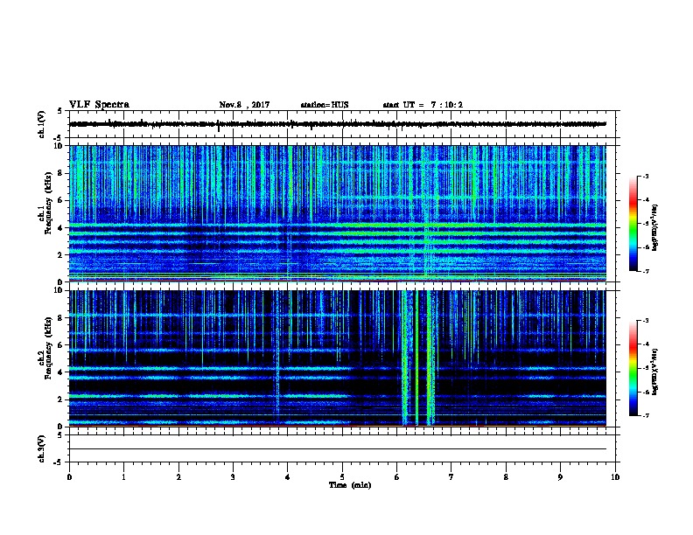Click the "-7" label on the ch.2 colorbar

coord(645,415)
